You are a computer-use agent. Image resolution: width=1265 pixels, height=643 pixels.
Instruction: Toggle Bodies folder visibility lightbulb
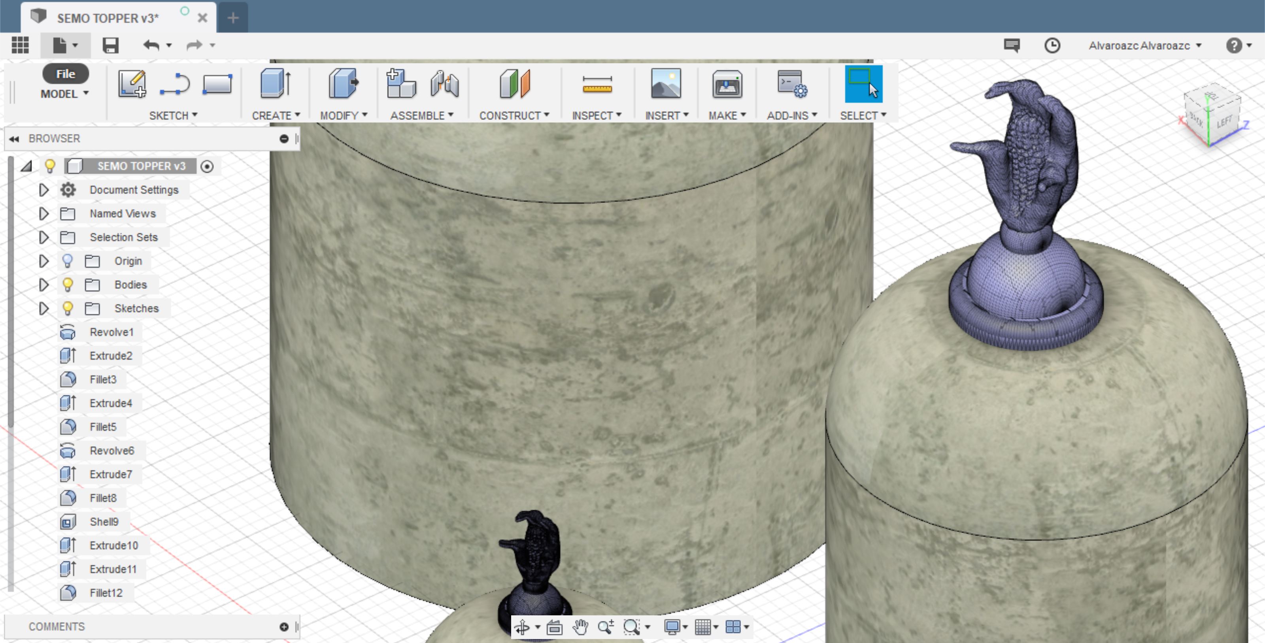point(68,285)
